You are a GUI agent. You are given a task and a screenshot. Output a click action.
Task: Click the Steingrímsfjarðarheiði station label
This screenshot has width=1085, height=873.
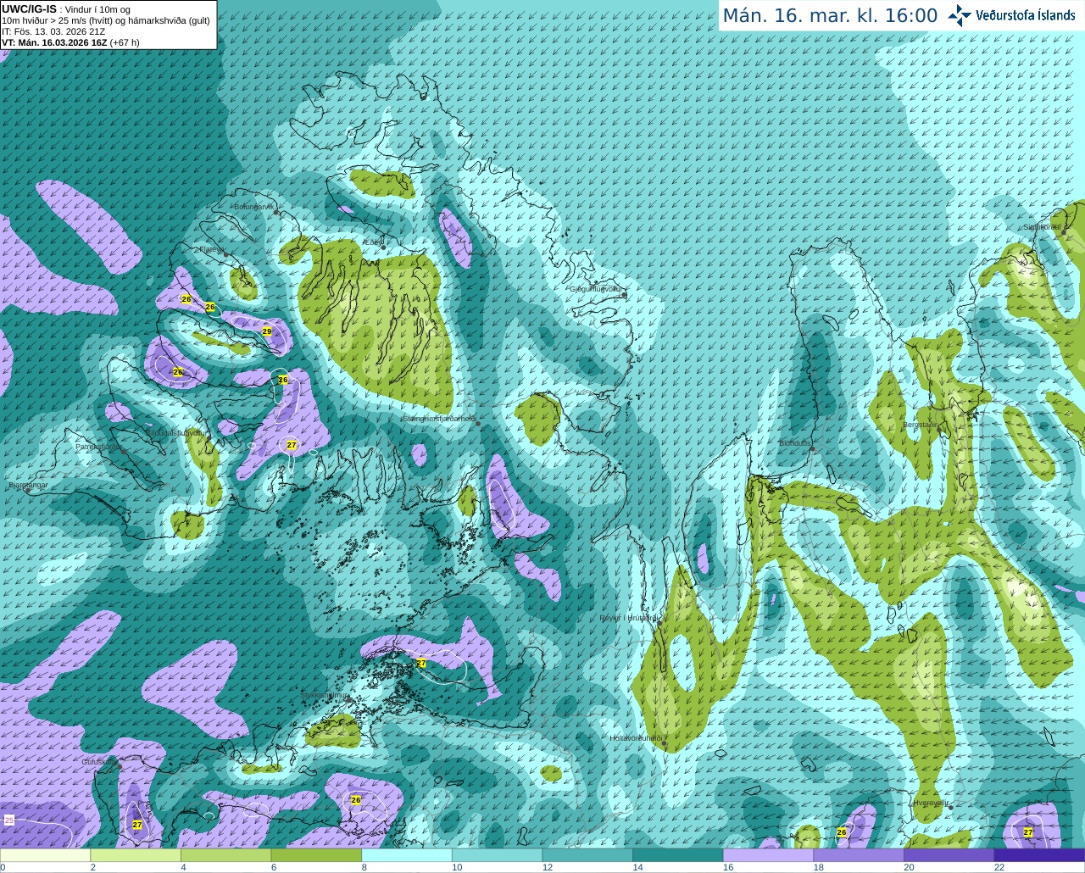coord(439,419)
